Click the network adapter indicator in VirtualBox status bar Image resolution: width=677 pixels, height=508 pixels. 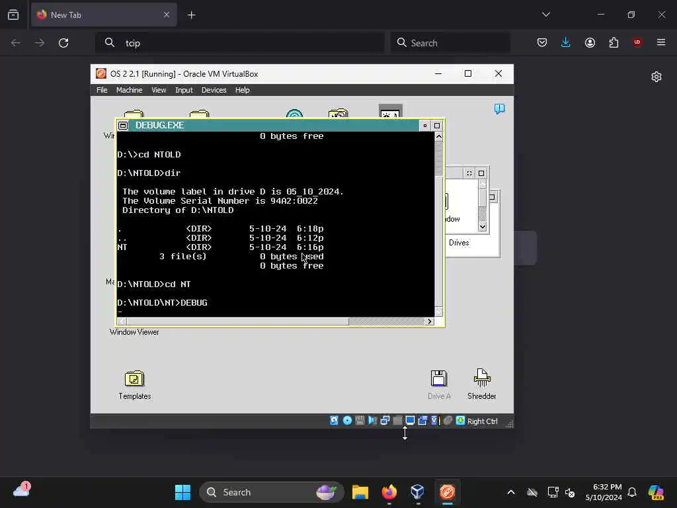385,421
